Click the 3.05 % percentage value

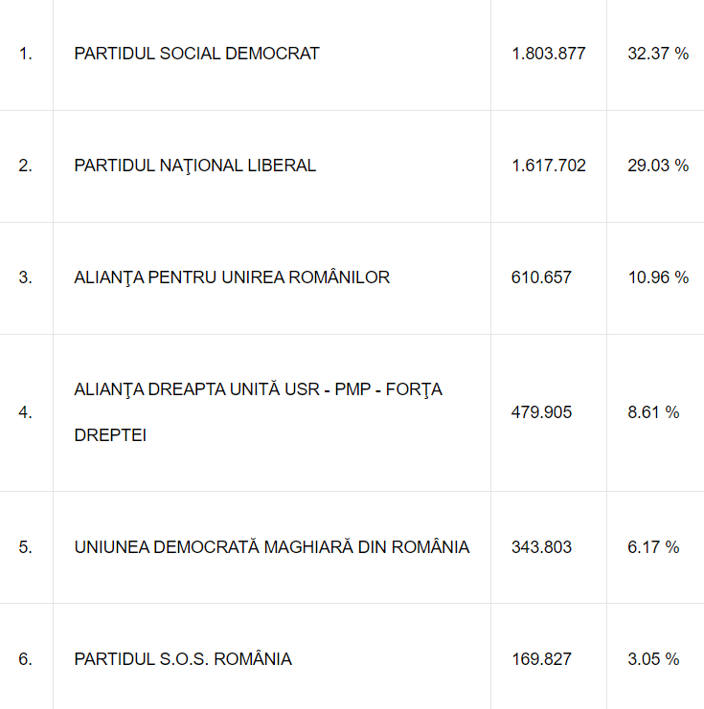click(653, 659)
